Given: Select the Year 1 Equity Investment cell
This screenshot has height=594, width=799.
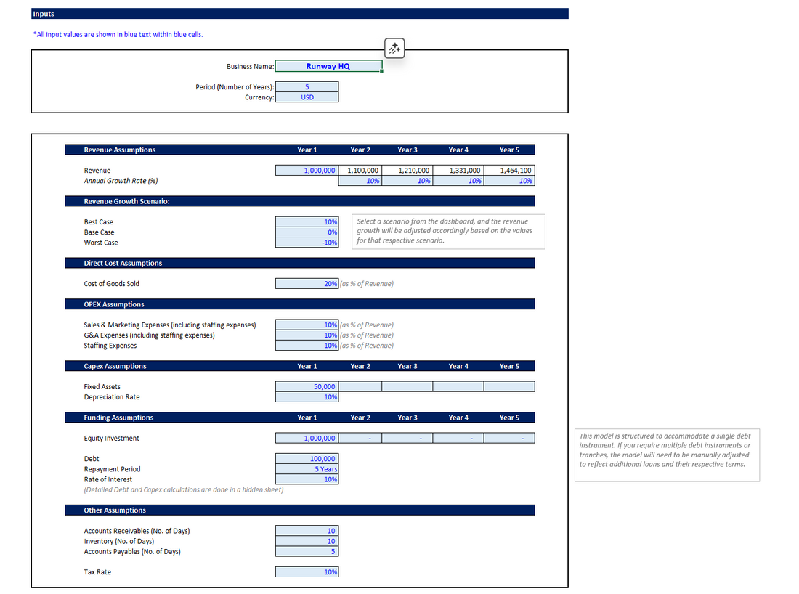Looking at the screenshot, I should pyautogui.click(x=307, y=437).
